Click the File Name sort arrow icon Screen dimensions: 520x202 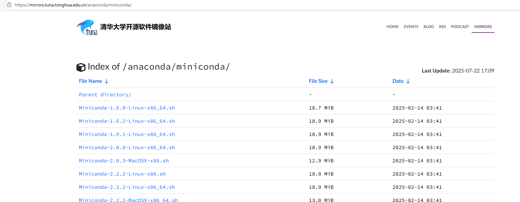point(106,81)
